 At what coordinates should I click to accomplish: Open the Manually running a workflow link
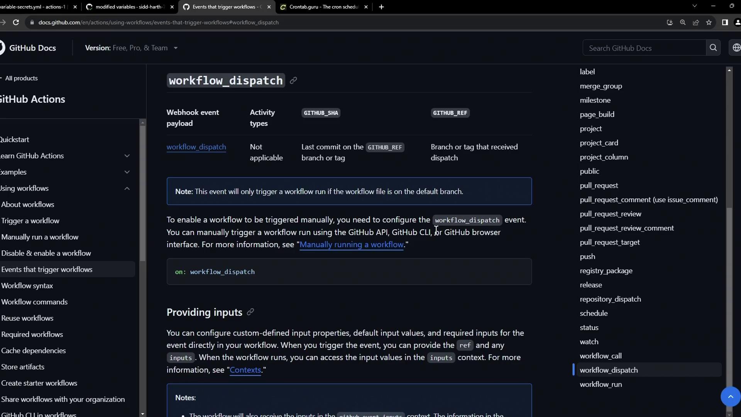(x=351, y=244)
